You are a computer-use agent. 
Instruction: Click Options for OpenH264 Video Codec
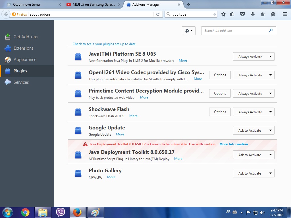(x=220, y=75)
